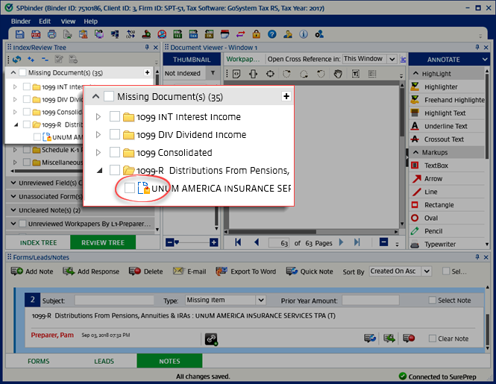Click the refresh icon in Index/Review Tree
496x384 pixels.
17,59
